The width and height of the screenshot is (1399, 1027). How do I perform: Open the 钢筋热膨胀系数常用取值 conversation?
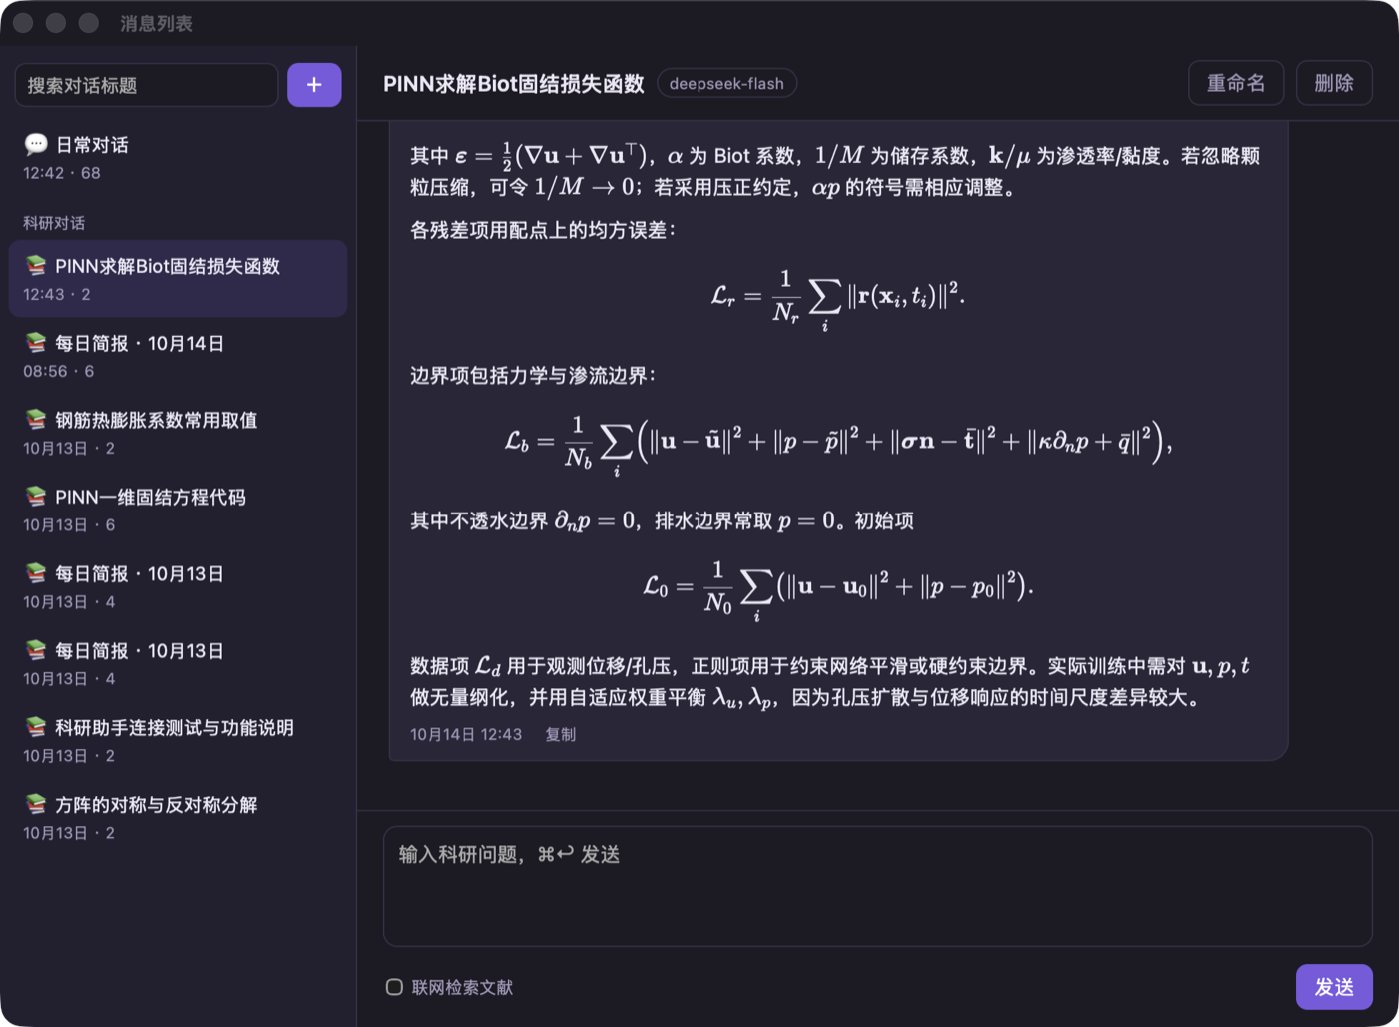(x=178, y=433)
